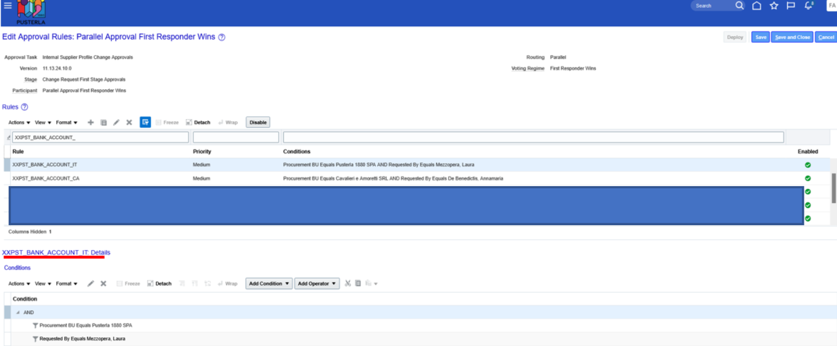Click Wrap in Rules toolbar

coord(228,123)
